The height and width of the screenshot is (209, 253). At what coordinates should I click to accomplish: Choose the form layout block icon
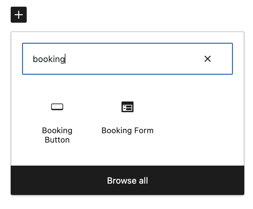[127, 107]
